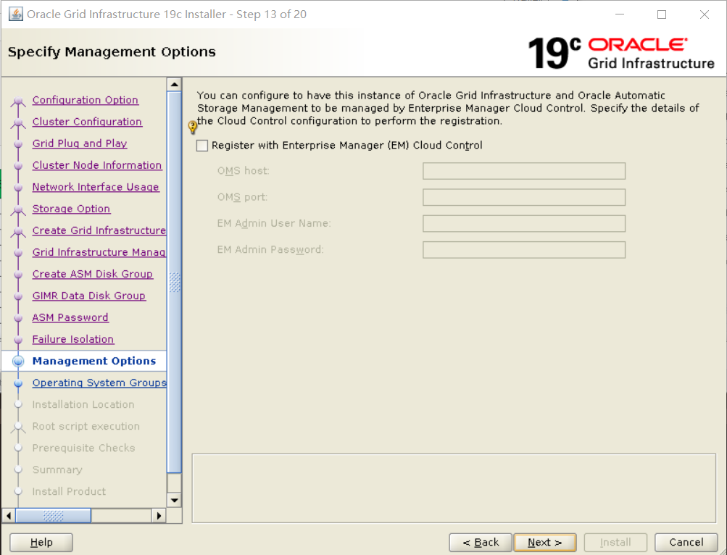This screenshot has width=727, height=555.
Task: Open the Grid Plug and Play step
Action: click(x=80, y=143)
